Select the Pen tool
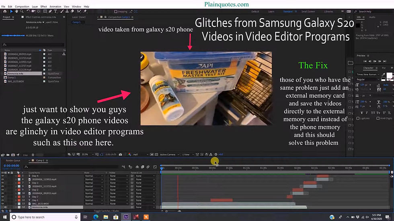Viewport: 394px width, 221px height. tap(50, 11)
